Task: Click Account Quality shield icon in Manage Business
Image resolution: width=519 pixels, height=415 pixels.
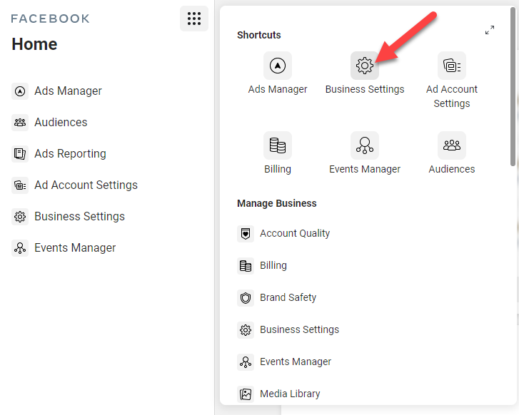Action: [246, 234]
